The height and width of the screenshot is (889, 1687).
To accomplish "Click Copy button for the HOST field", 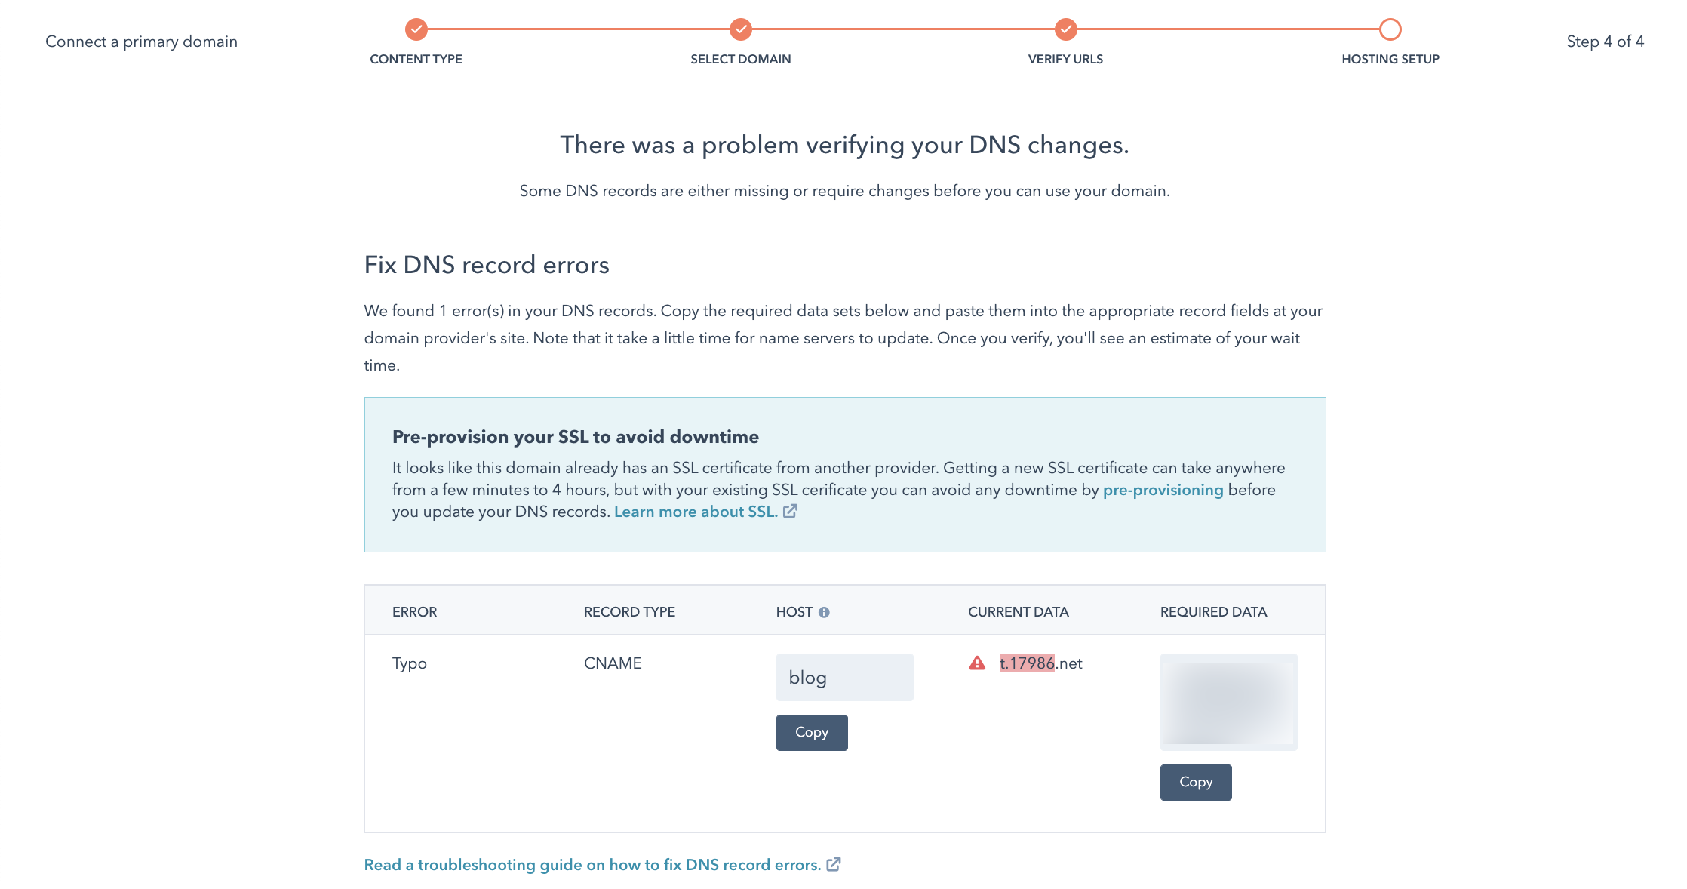I will pyautogui.click(x=813, y=732).
